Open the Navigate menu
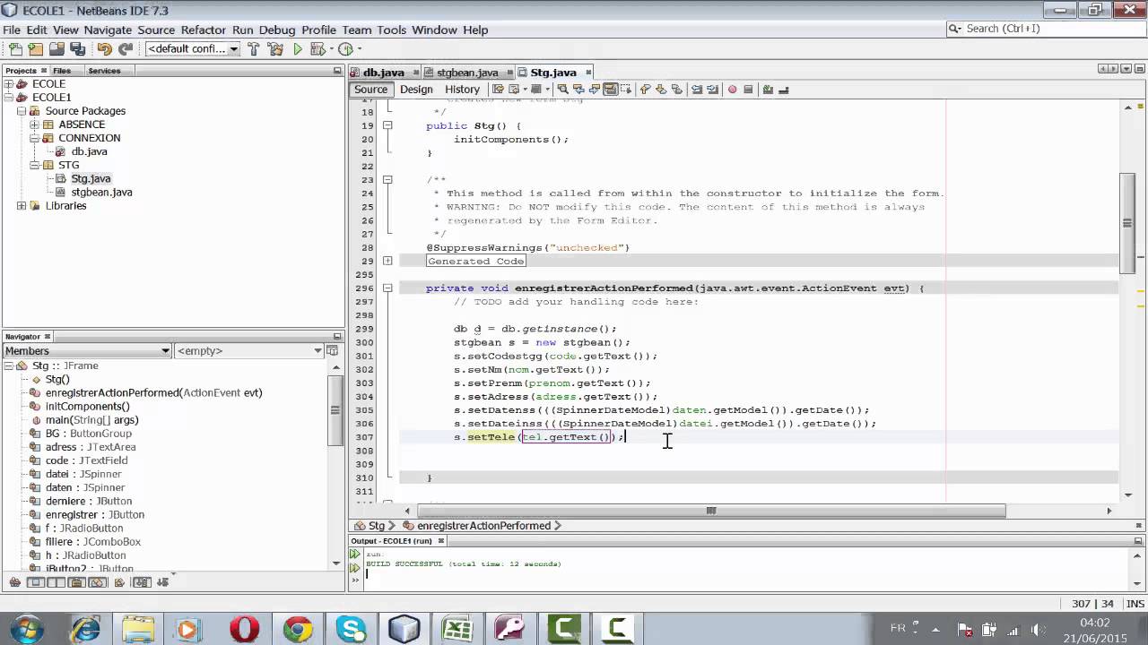 108,30
